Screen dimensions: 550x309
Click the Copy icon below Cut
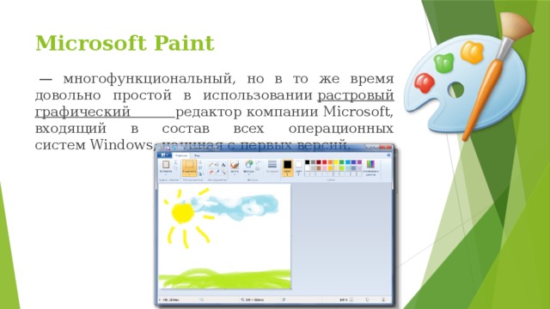175,168
